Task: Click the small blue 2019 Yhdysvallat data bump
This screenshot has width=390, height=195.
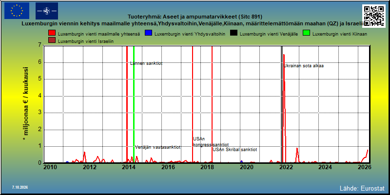Action: [x=241, y=162]
